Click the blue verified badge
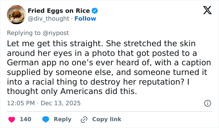The image size is (219, 128). tap(95, 11)
